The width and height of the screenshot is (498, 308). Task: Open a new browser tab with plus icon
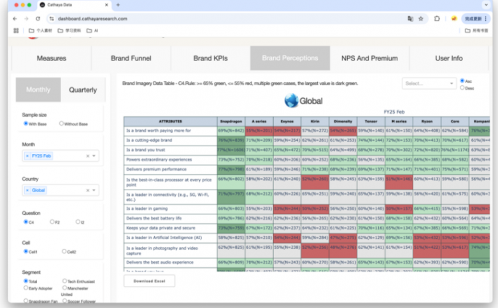tap(118, 5)
